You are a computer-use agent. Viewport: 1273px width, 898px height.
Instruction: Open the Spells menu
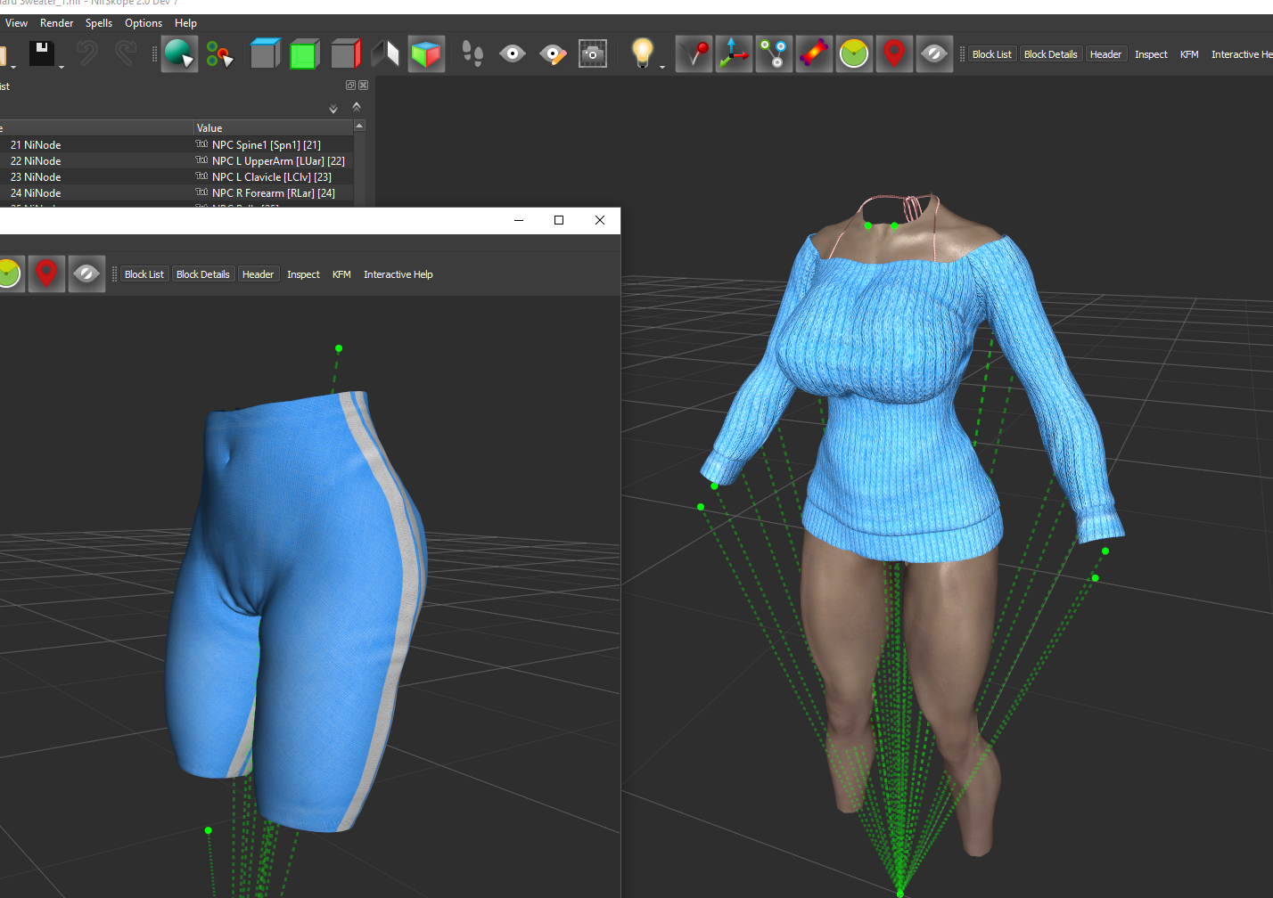[99, 23]
